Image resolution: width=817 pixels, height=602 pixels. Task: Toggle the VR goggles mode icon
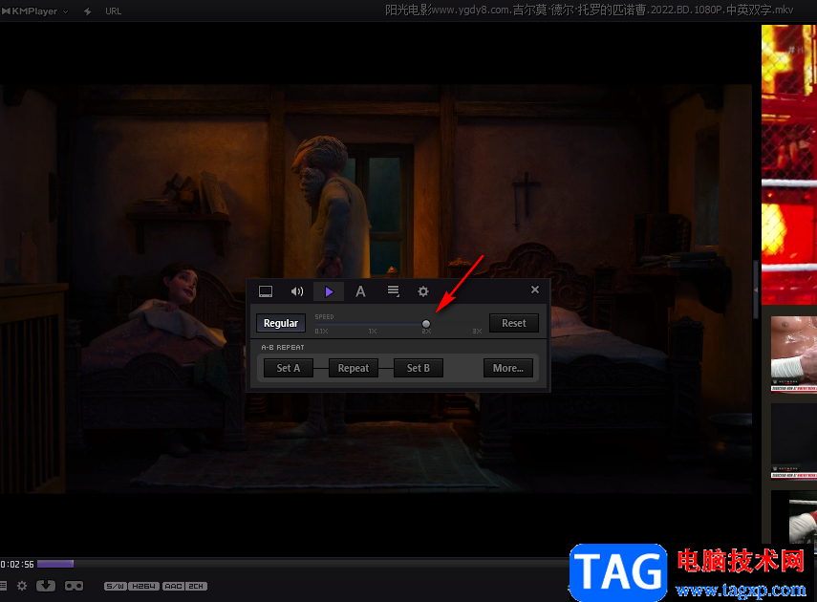click(x=74, y=586)
